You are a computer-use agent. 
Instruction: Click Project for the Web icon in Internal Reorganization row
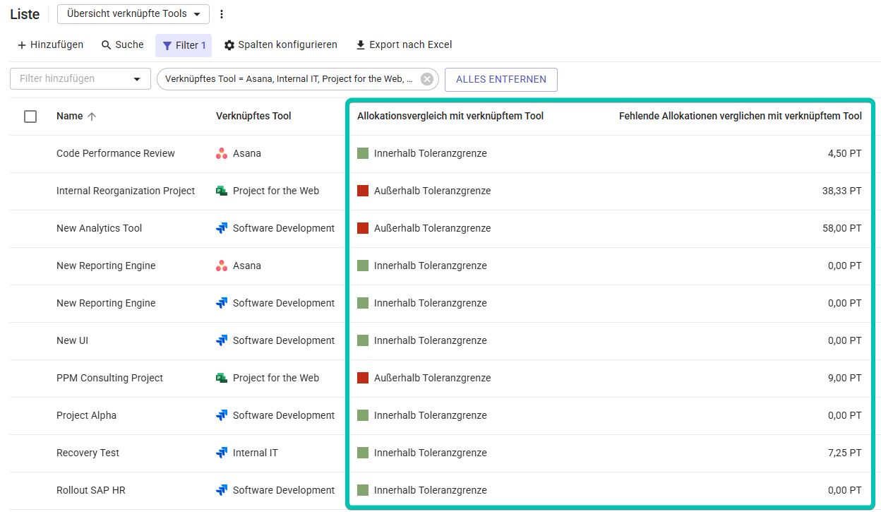[x=222, y=191]
